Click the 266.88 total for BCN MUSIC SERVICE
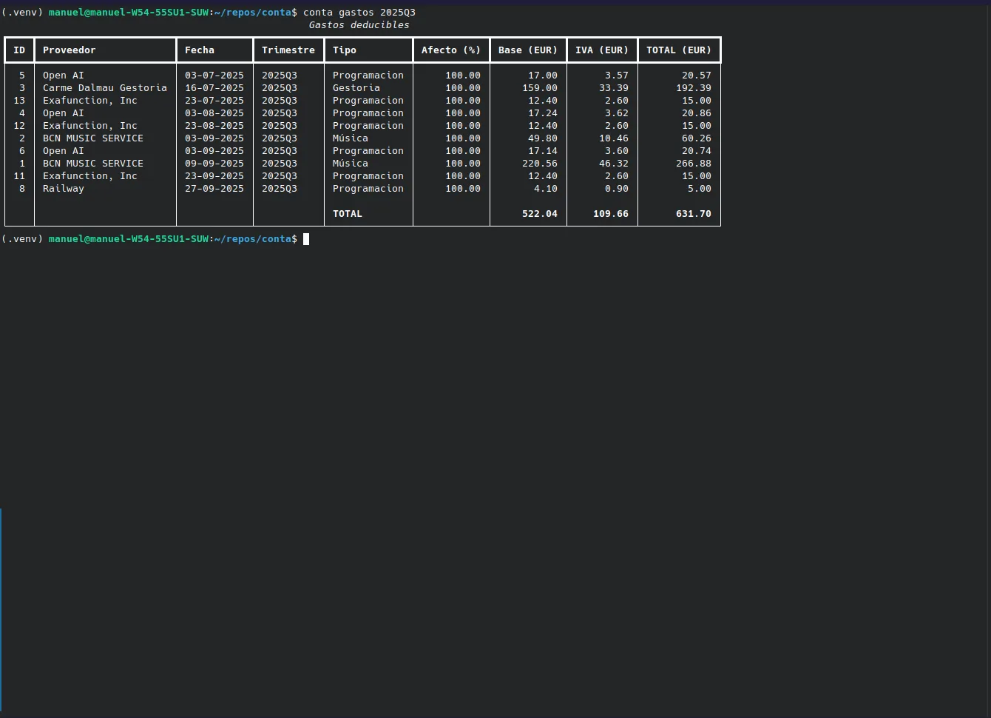 pyautogui.click(x=694, y=164)
